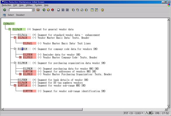Open the Goto menu
This screenshot has height=116, width=171.
(x=21, y=5)
